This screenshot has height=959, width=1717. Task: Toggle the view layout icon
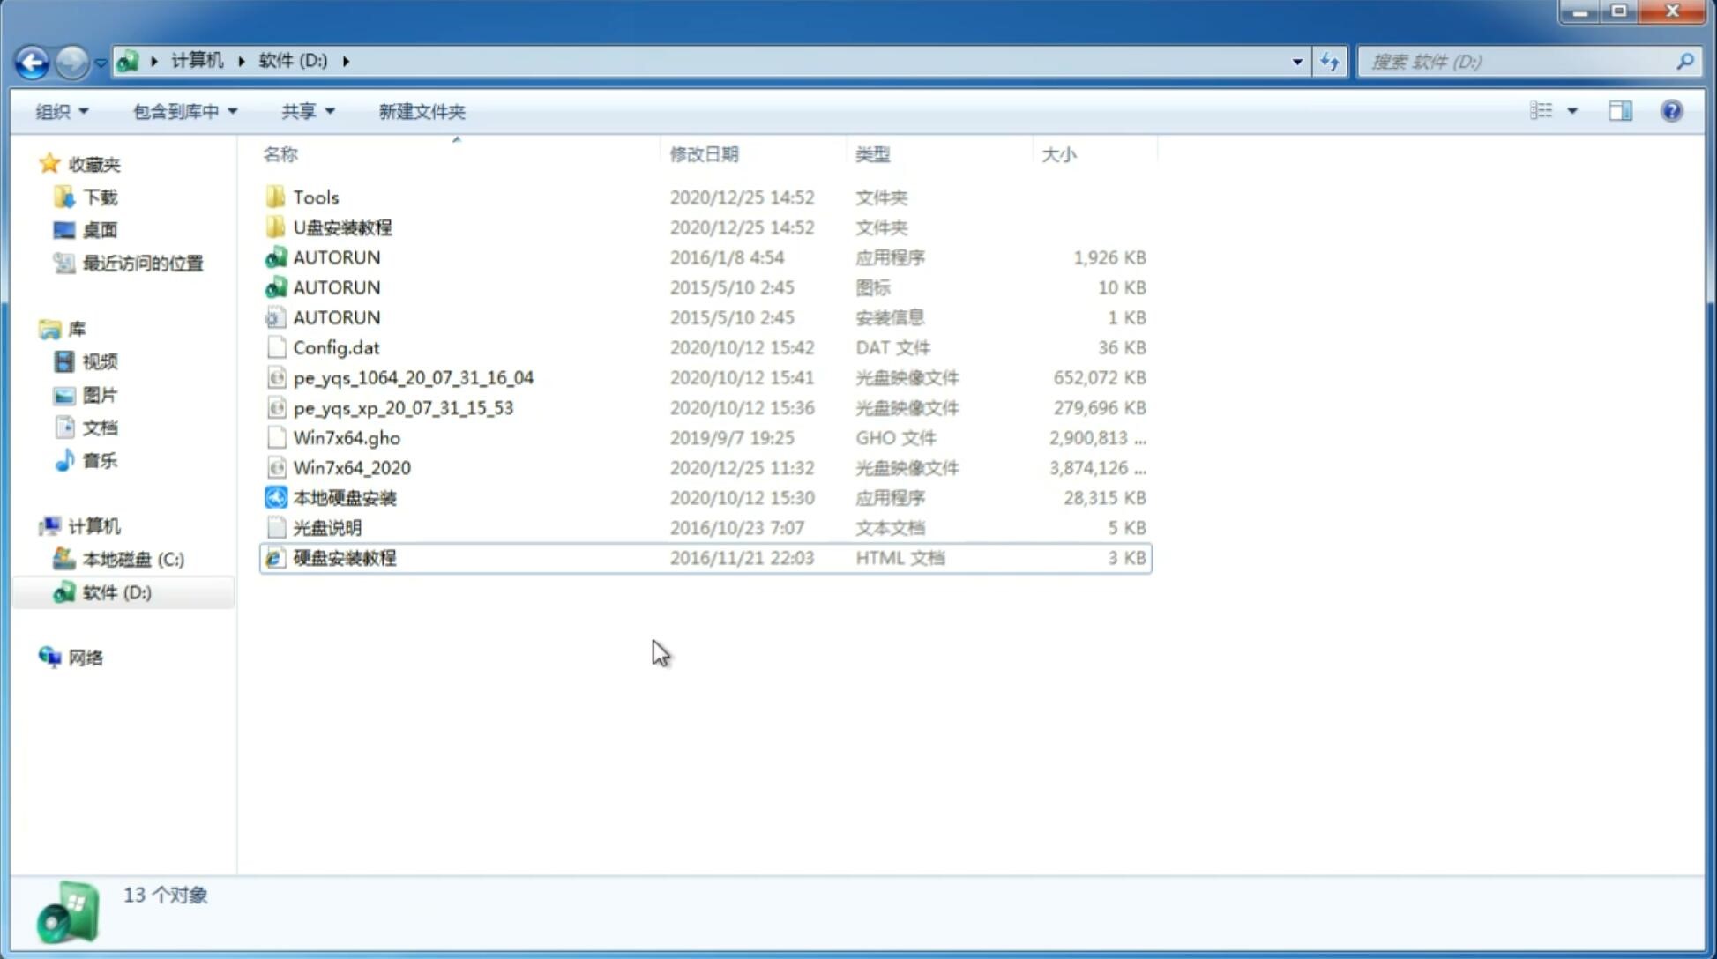coord(1550,111)
